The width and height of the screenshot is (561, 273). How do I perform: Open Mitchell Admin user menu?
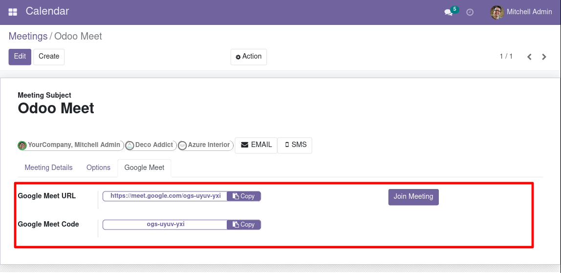pos(521,12)
